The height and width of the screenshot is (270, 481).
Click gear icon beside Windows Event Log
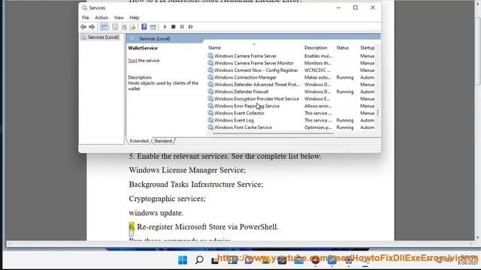[x=210, y=120]
